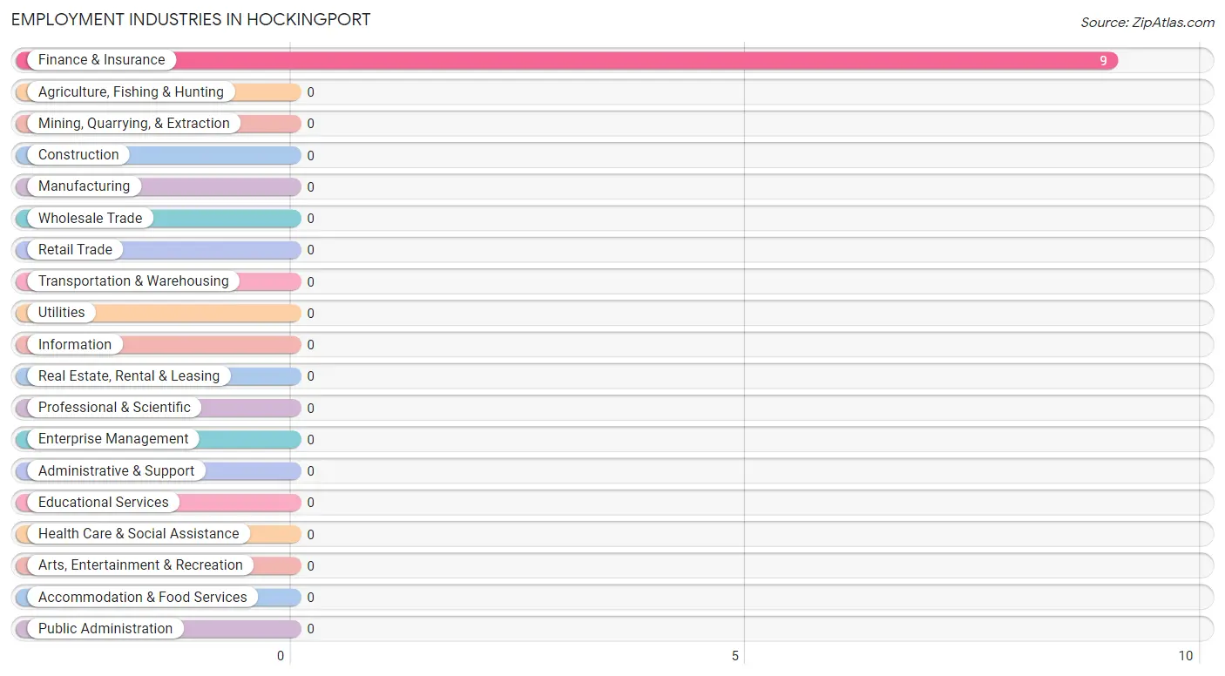1225x676 pixels.
Task: Select the Wholesale Trade label
Action: (90, 218)
